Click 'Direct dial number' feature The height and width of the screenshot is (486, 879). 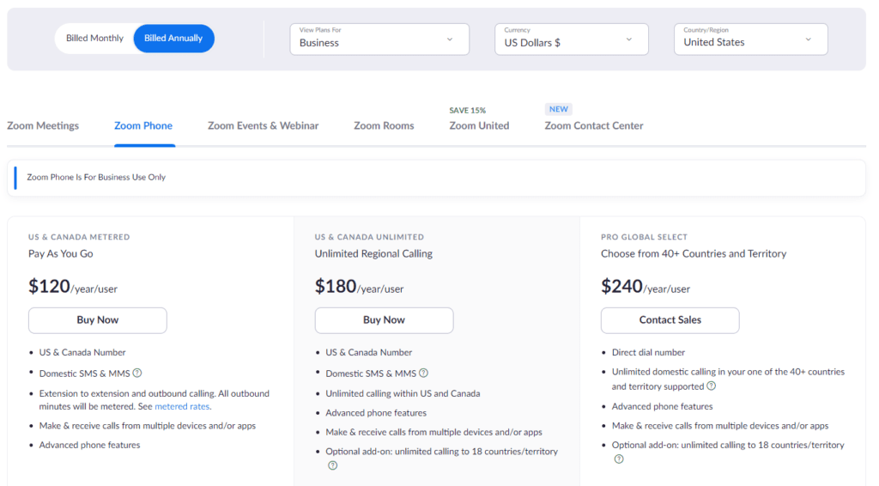click(648, 353)
